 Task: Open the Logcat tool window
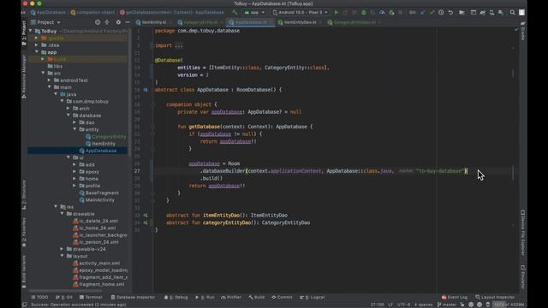312,297
